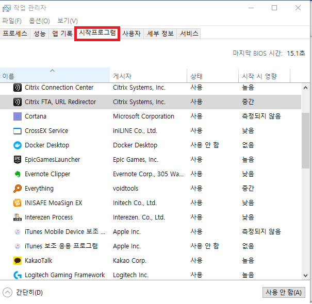Switch to the 세부 정보 tab
Image resolution: width=312 pixels, height=304 pixels.
(160, 33)
